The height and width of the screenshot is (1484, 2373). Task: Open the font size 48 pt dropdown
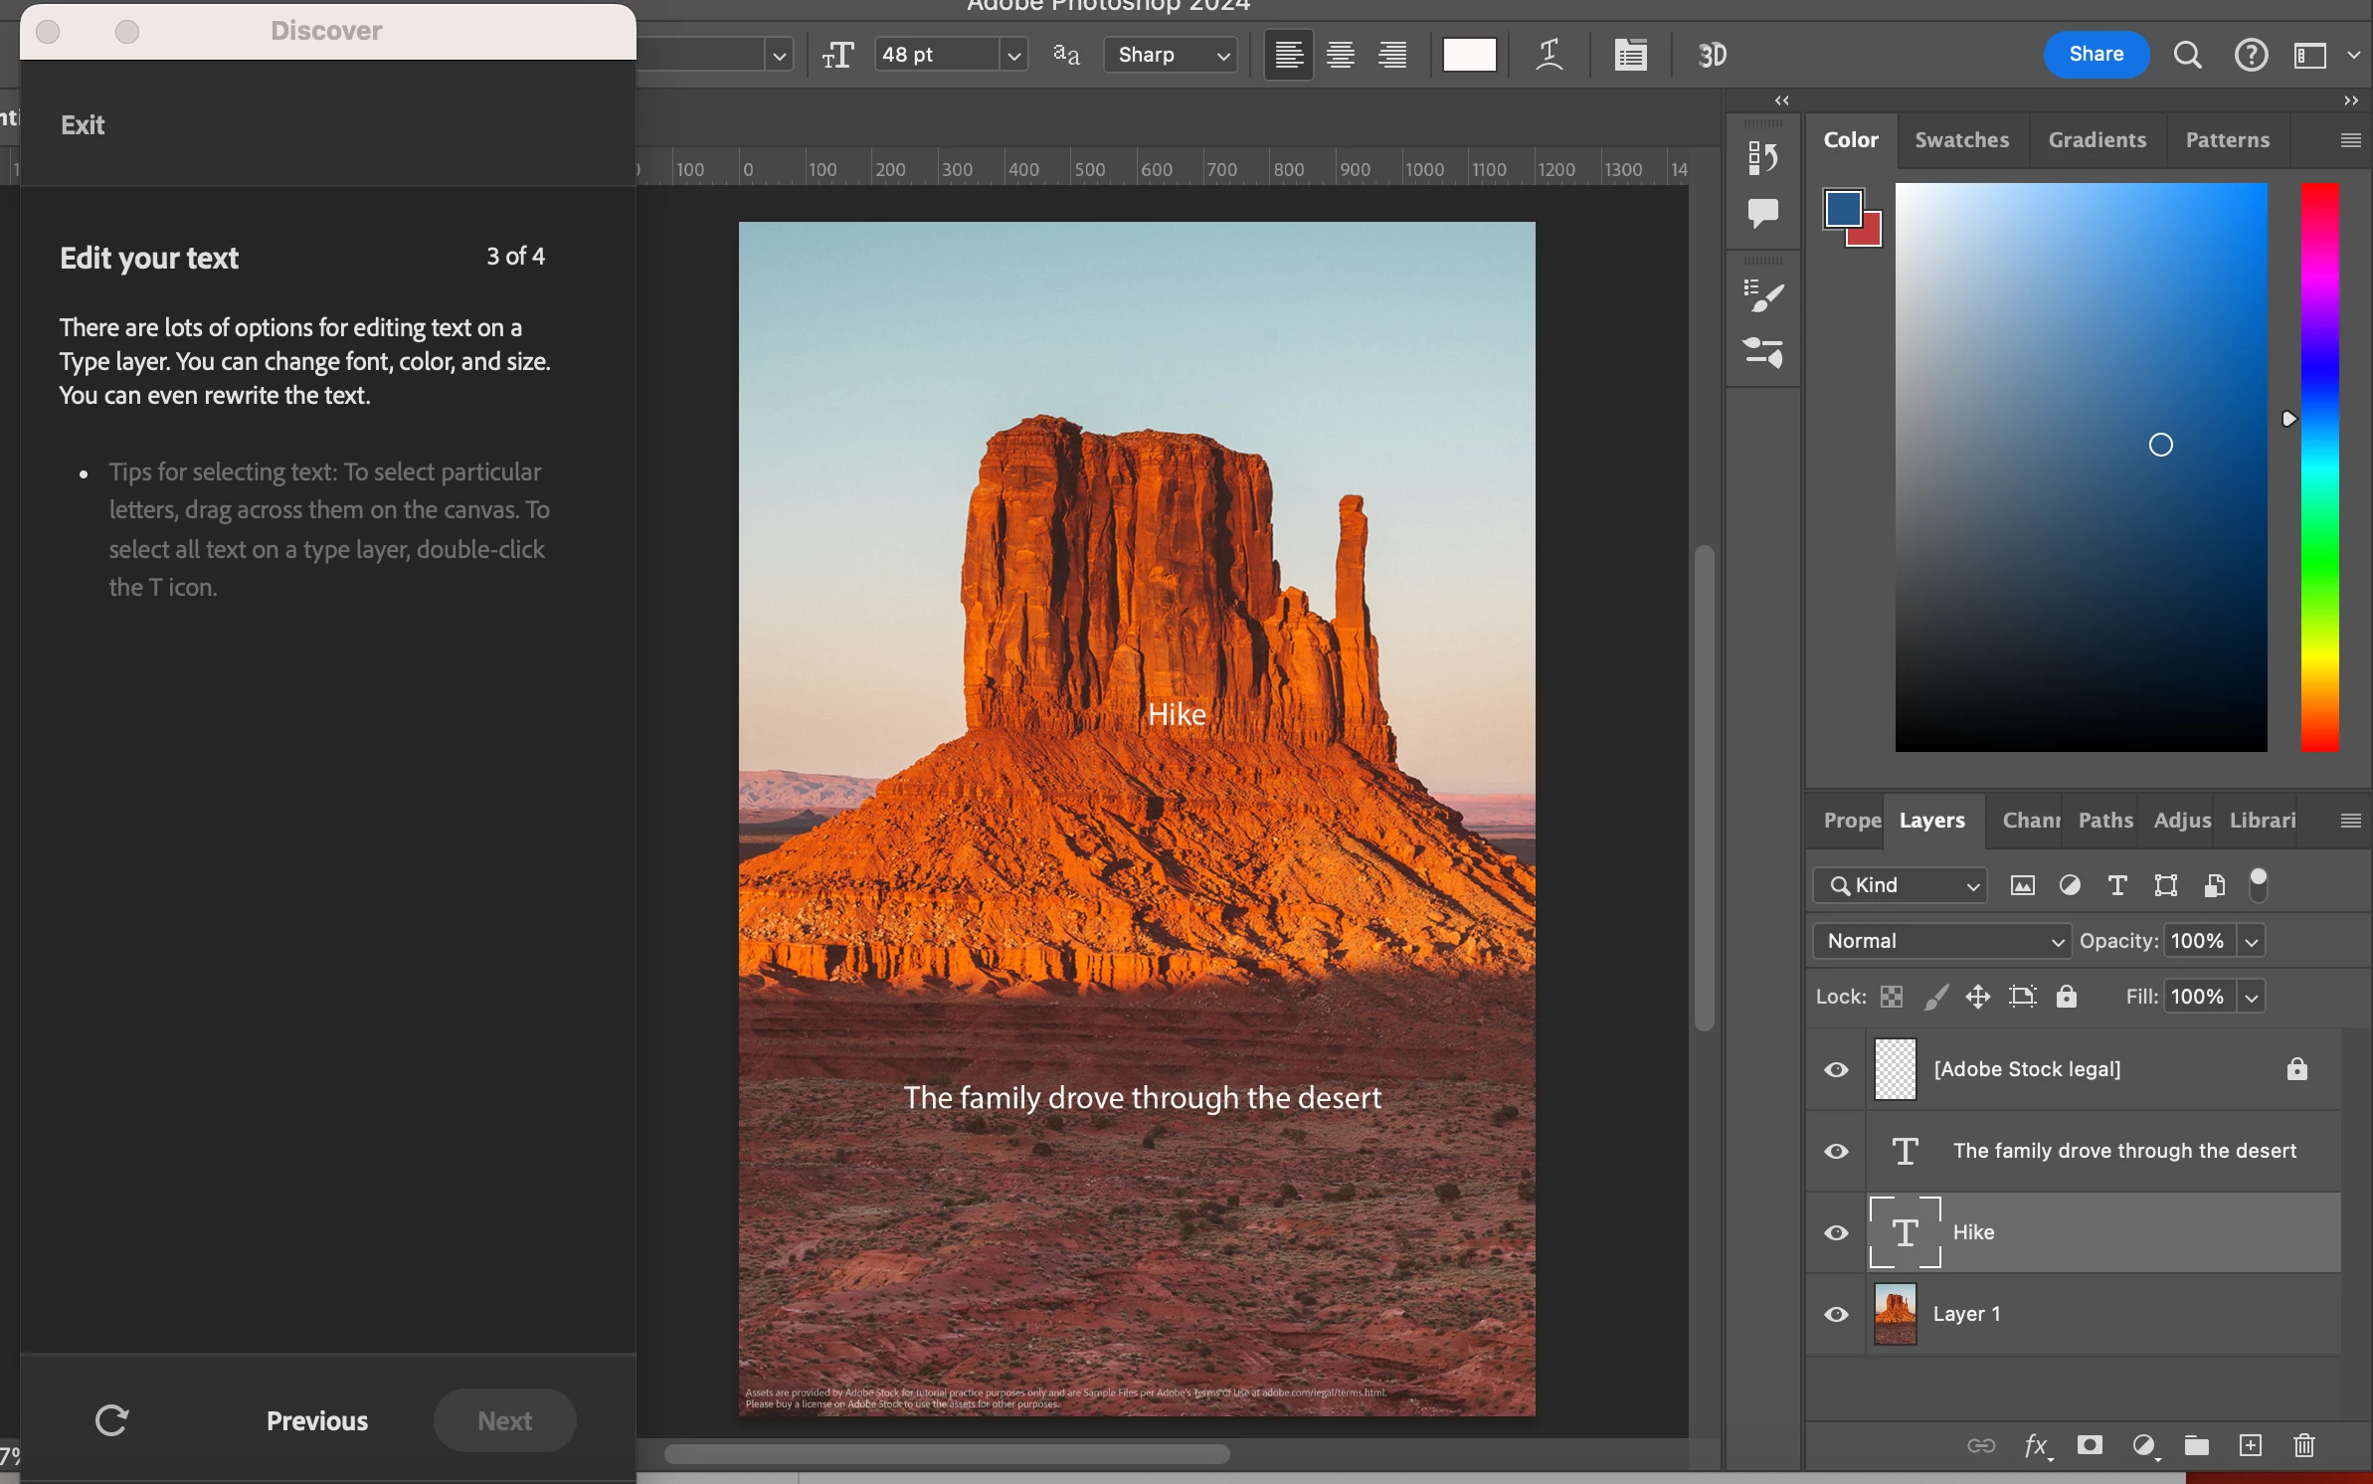(1013, 56)
